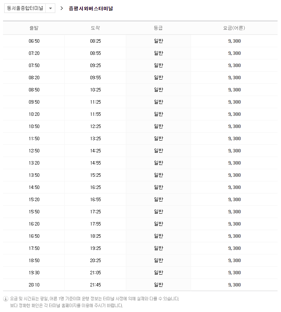
Task: Click the 출발 column header
Action: click(x=34, y=28)
